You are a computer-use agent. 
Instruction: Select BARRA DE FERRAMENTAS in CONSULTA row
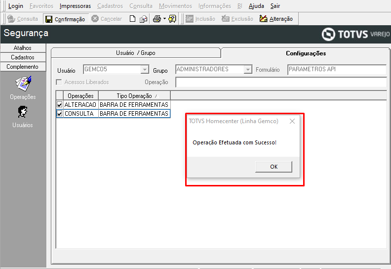tap(134, 114)
